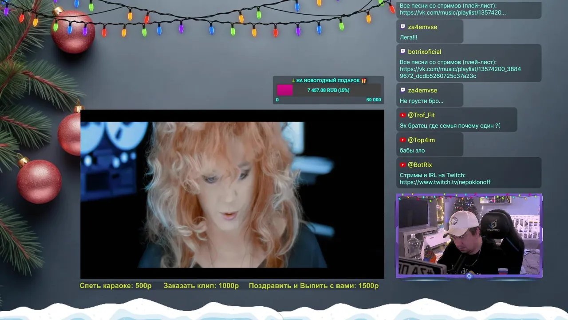This screenshot has height=320, width=568.
Task: Click username botrixoficial
Action: pyautogui.click(x=424, y=52)
